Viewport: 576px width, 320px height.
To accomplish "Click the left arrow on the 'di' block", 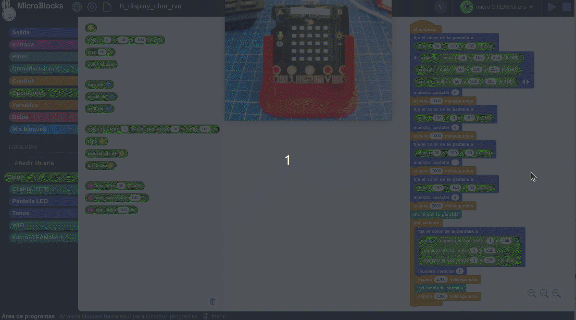I will point(524,82).
